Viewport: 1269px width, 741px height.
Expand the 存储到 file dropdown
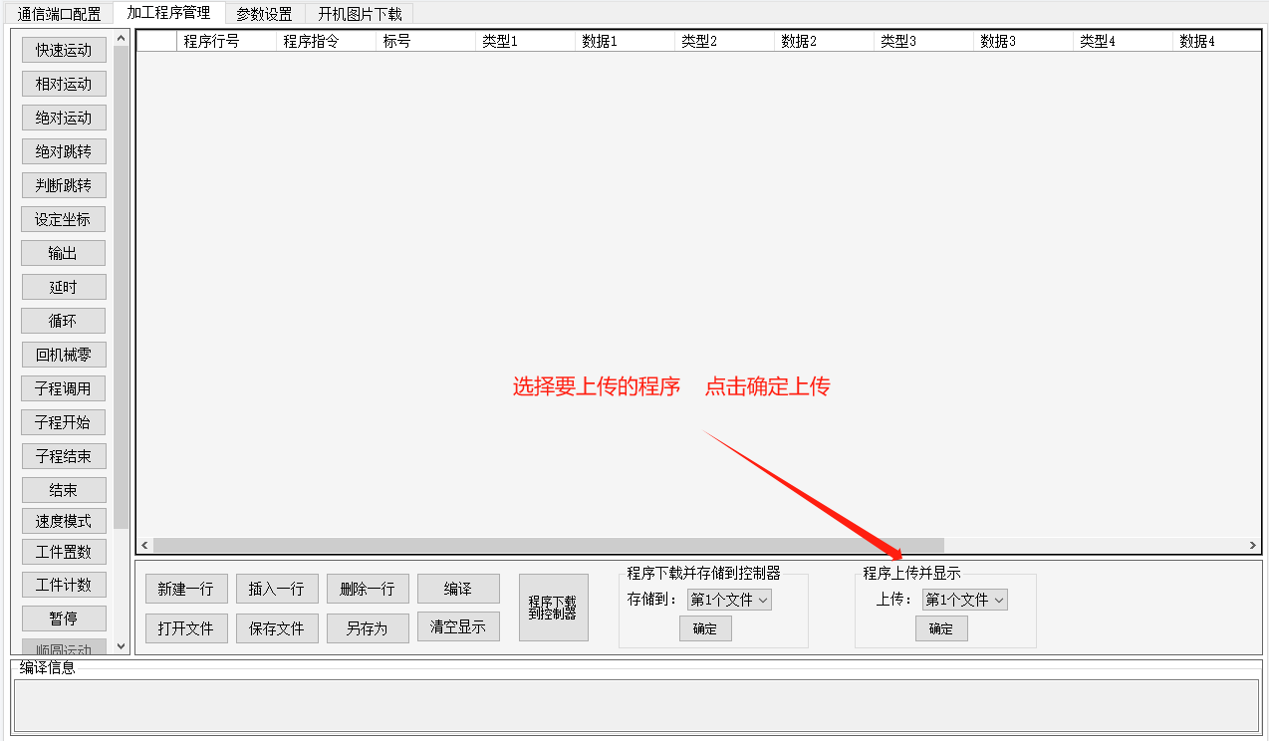pyautogui.click(x=729, y=600)
